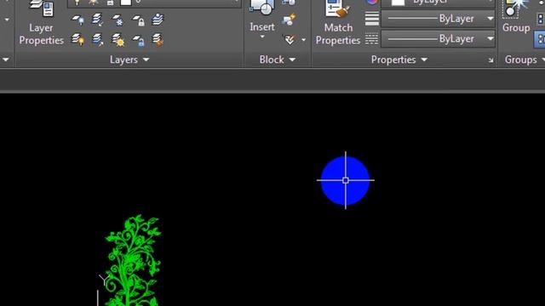Click the Edit Block icon with sparkle
The width and height of the screenshot is (545, 306).
point(290,20)
